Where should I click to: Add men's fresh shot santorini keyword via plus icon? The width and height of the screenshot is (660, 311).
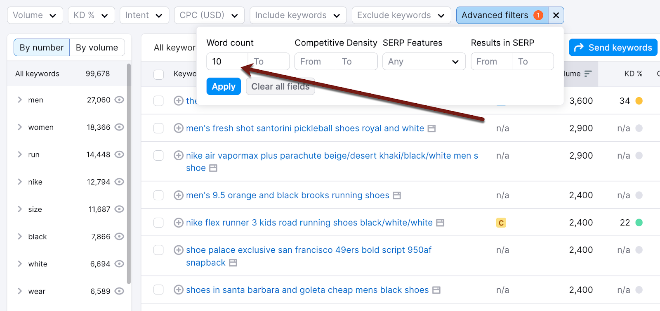[x=179, y=128]
